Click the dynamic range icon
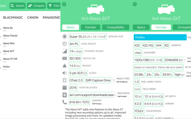Screen dimensions: 191x119 click(x=65, y=51)
